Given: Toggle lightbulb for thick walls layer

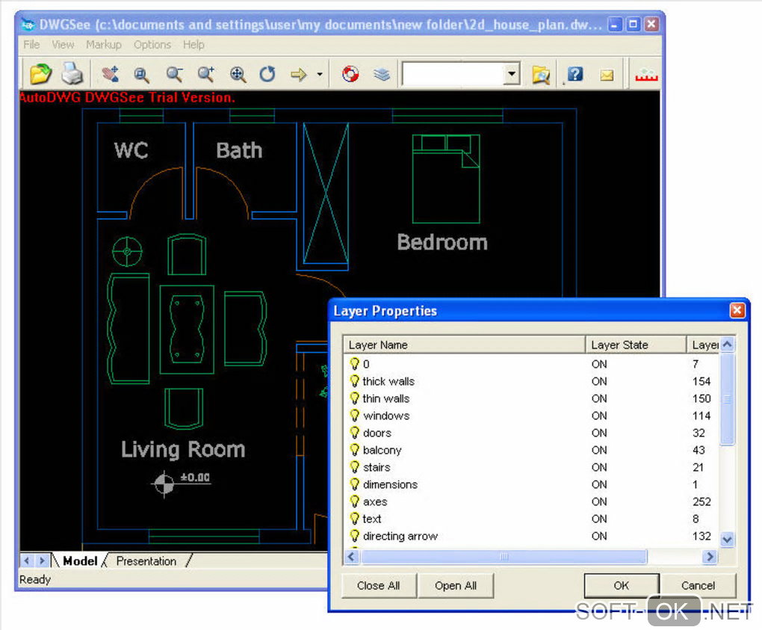Looking at the screenshot, I should pos(355,381).
